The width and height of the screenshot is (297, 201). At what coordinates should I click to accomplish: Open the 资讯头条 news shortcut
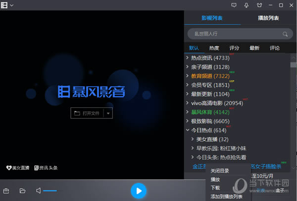point(46,168)
